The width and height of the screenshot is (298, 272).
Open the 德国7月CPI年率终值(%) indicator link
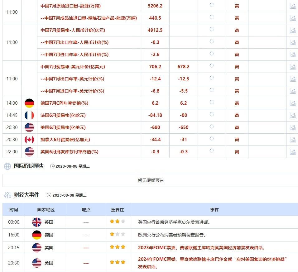click(64, 103)
